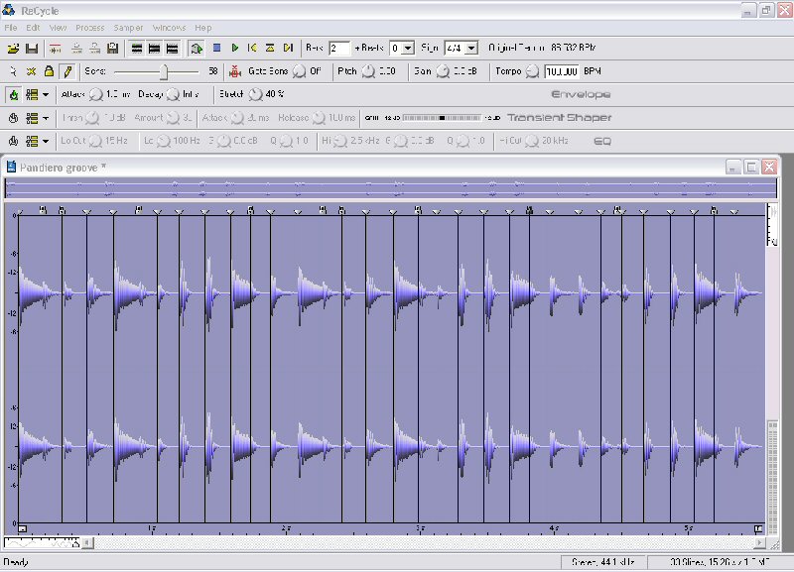Toggle the Envelope power button on
794x572 pixels.
(14, 95)
